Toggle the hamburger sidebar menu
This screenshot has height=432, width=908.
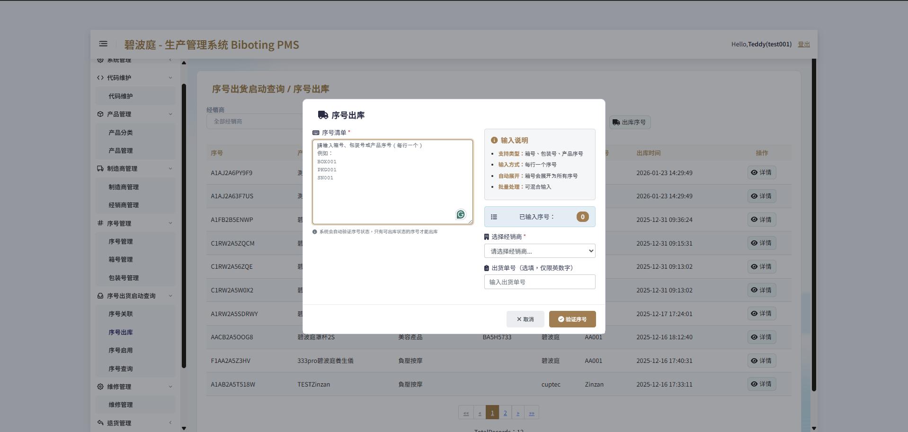point(103,44)
